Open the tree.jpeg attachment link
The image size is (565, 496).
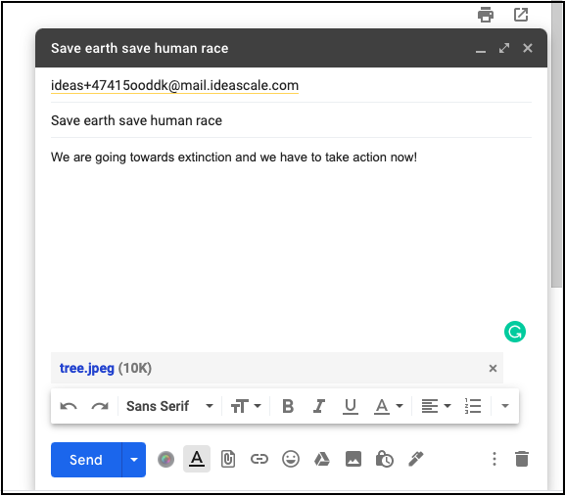(x=87, y=368)
